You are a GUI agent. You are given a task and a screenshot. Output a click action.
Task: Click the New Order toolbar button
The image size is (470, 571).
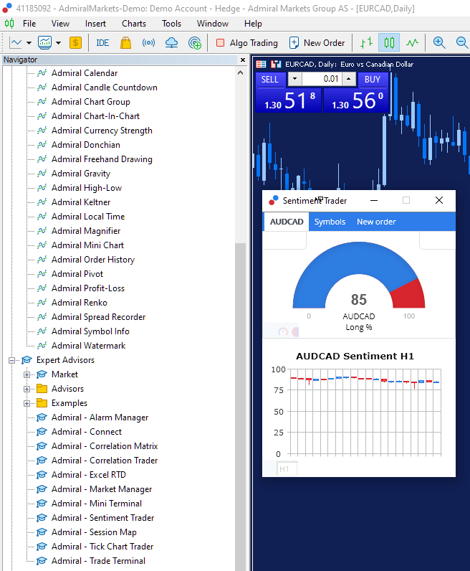click(x=317, y=43)
